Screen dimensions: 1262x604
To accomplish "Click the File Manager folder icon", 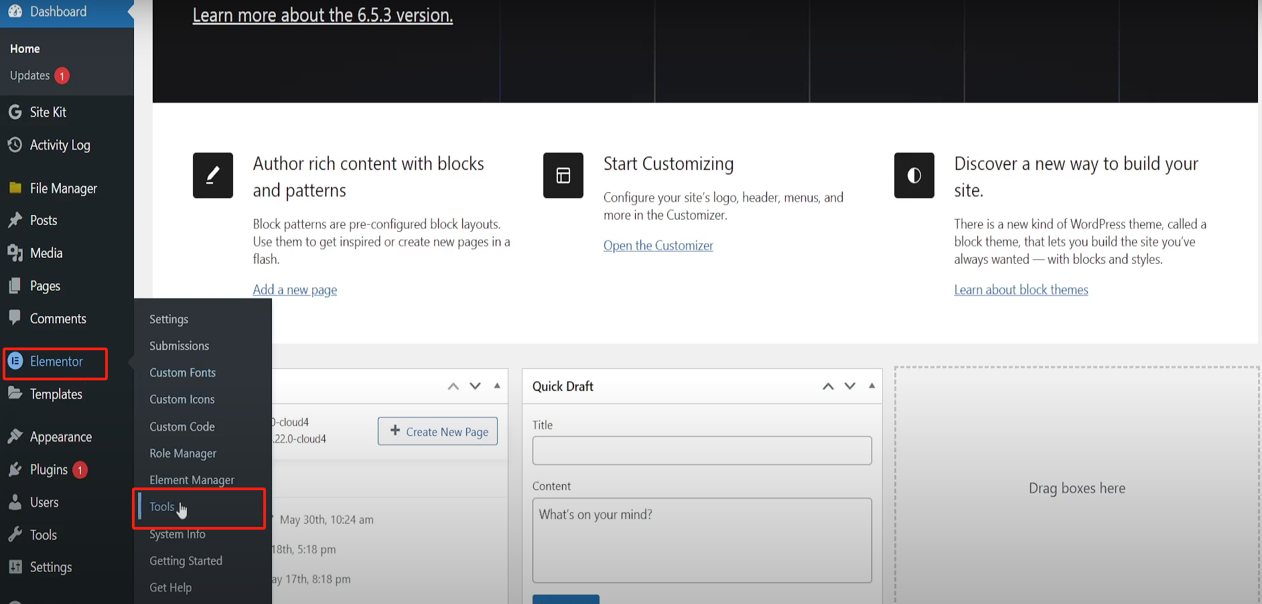I will pyautogui.click(x=15, y=188).
